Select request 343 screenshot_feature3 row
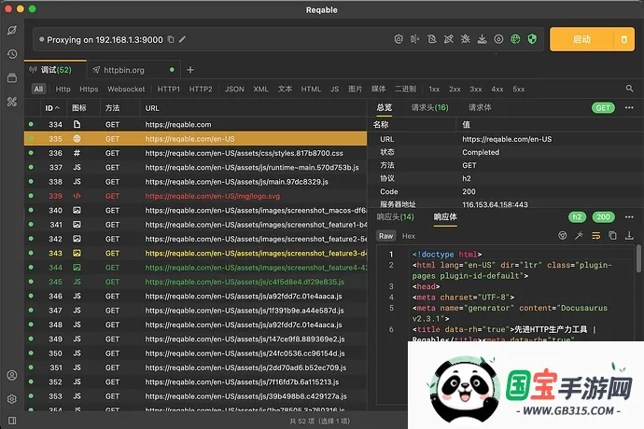The image size is (644, 429). pos(195,254)
